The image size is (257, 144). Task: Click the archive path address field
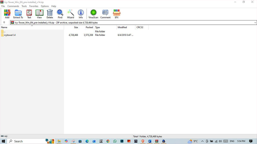tap(133, 23)
